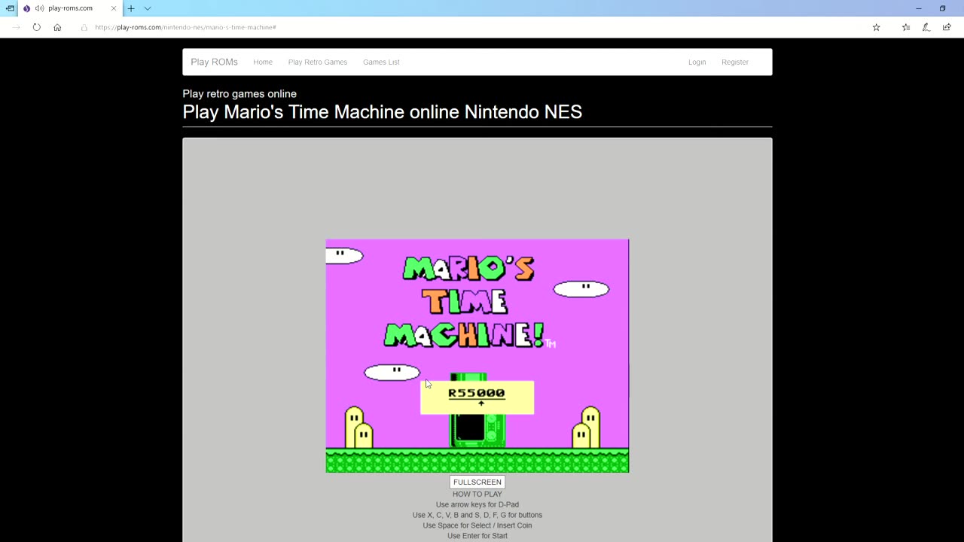This screenshot has height=542, width=964.
Task: Click the browser refresh icon
Action: (36, 27)
